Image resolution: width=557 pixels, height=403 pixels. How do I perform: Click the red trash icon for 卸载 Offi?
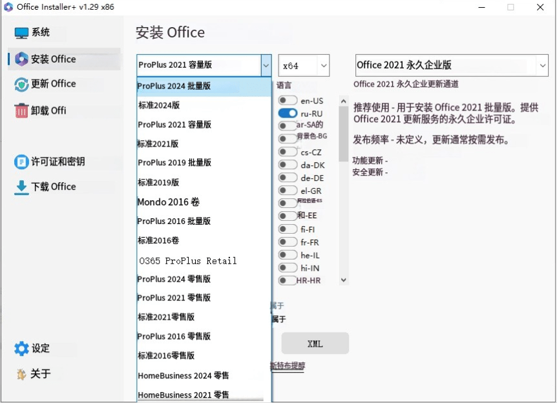tap(21, 110)
